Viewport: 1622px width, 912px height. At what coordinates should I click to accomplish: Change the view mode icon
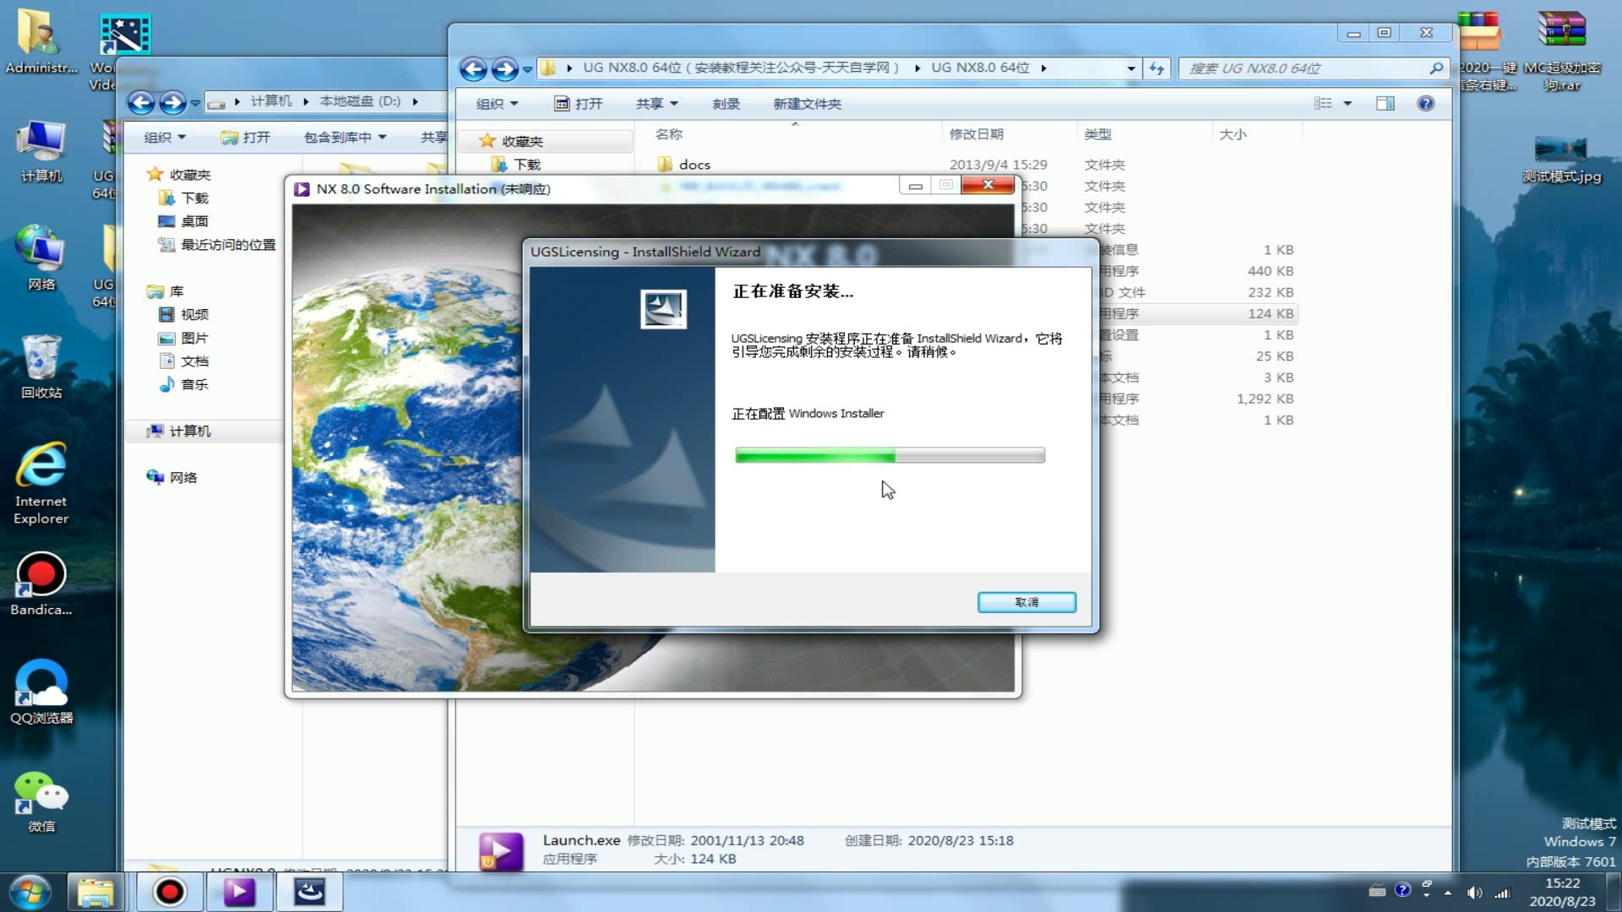[1323, 103]
